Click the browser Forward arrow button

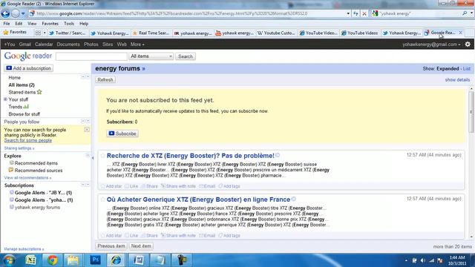pyautogui.click(x=16, y=13)
